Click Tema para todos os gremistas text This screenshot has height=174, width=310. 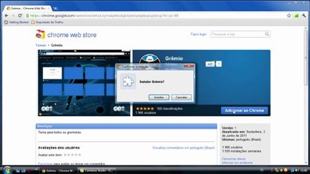60,132
